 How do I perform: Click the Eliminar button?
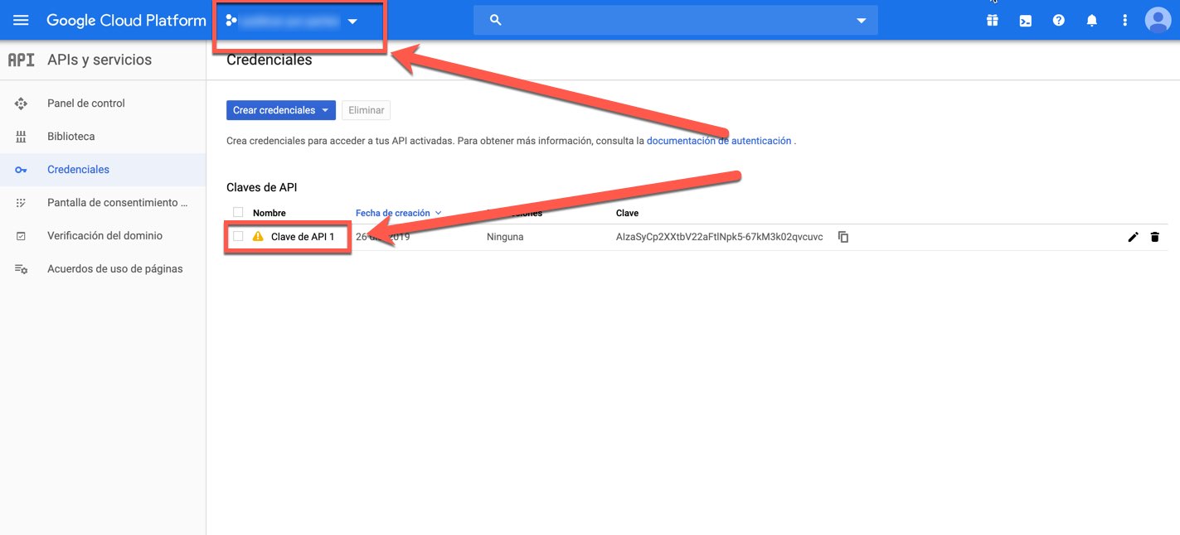click(x=366, y=109)
